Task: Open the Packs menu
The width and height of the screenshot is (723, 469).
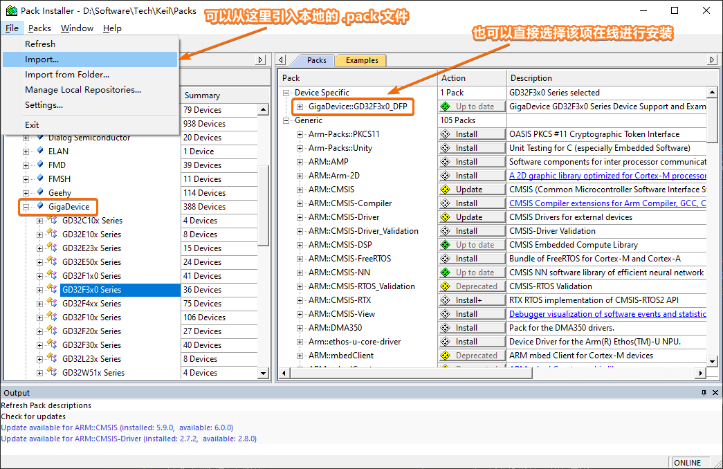Action: point(39,28)
